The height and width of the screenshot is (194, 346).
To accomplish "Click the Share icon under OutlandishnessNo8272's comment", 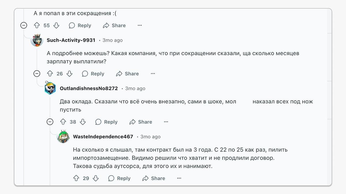I will tap(133, 122).
